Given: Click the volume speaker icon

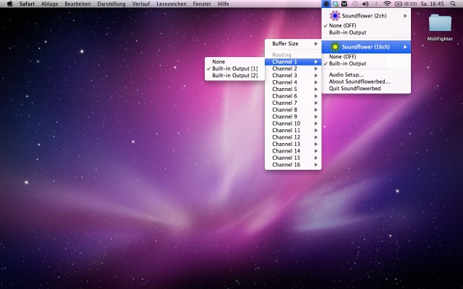Looking at the screenshot, I should tap(365, 4).
